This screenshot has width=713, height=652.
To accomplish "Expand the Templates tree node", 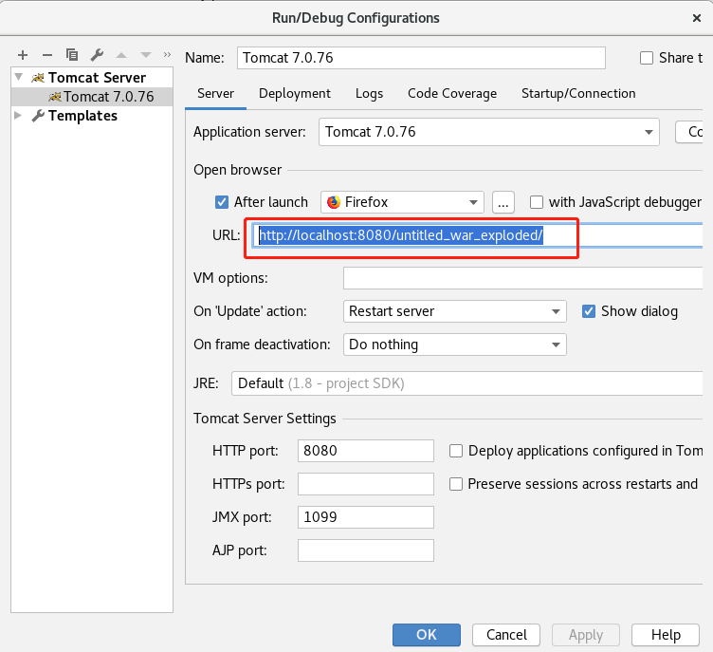I will tap(18, 115).
